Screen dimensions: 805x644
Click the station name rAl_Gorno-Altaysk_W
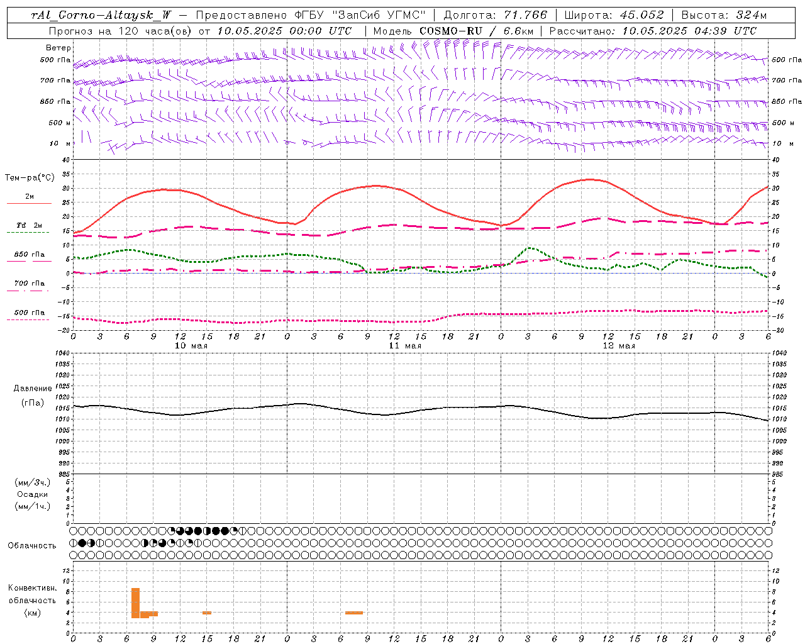101,15
